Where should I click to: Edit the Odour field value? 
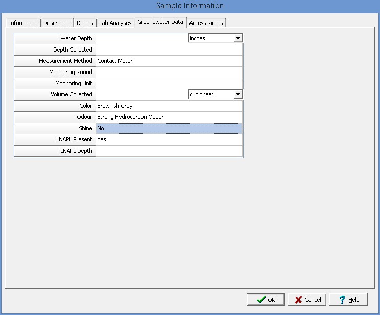(x=169, y=117)
